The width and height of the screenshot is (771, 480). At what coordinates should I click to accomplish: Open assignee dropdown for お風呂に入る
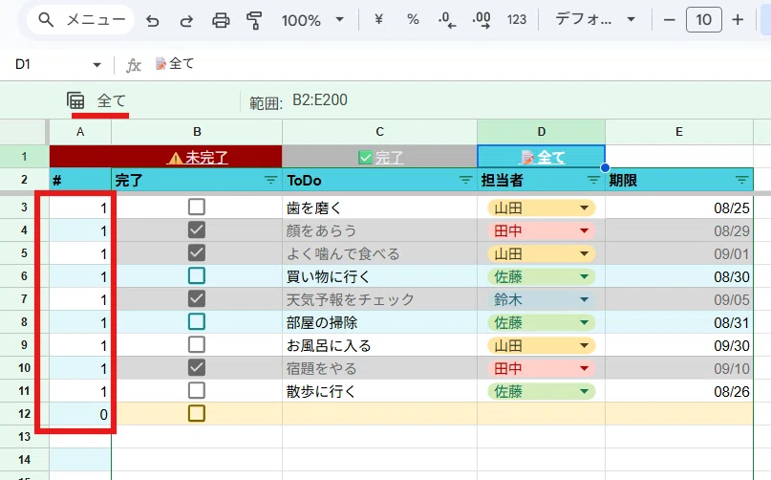(584, 345)
